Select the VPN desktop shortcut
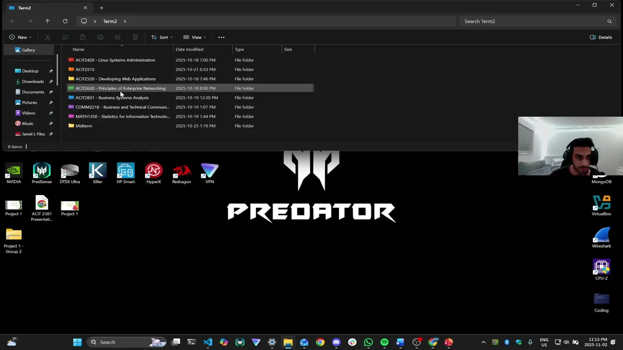This screenshot has width=623, height=350. [210, 174]
